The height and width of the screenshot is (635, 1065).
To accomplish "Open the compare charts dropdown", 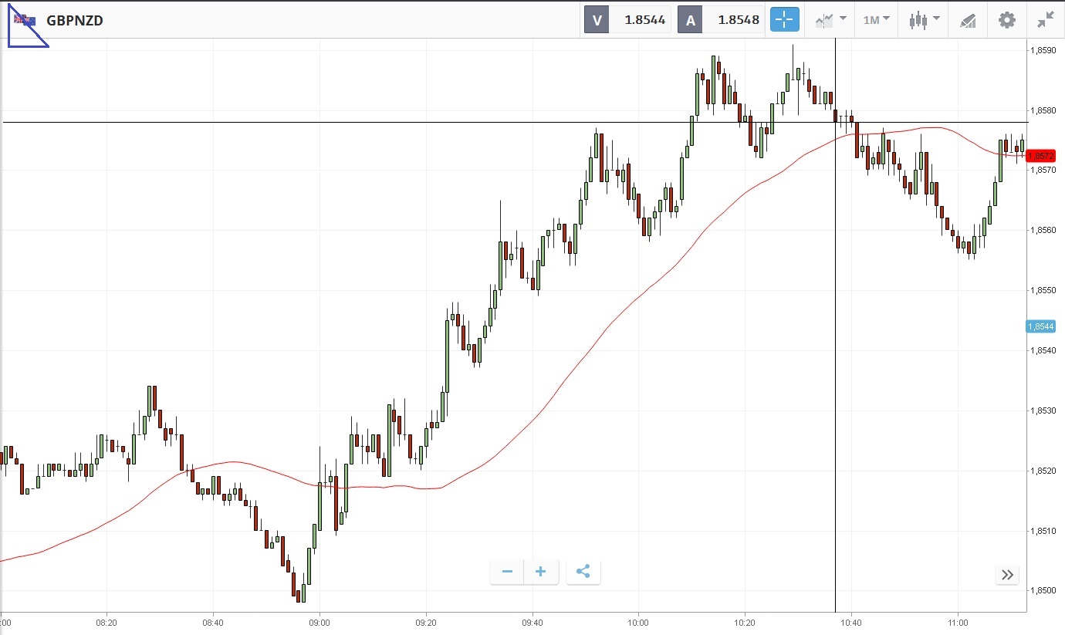I will pyautogui.click(x=830, y=20).
